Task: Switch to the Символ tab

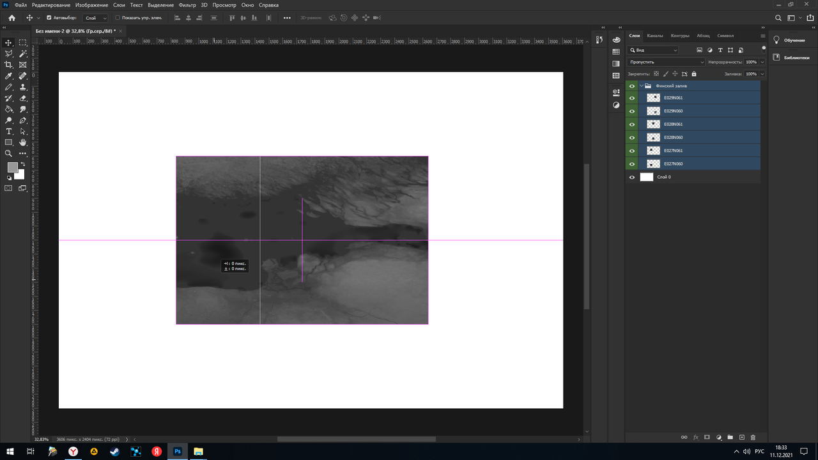Action: 725,36
